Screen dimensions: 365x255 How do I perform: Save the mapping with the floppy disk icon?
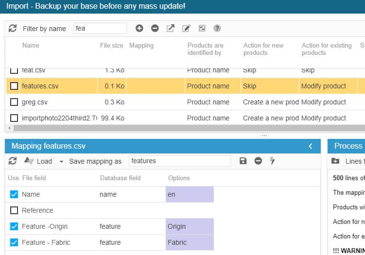[x=243, y=161]
